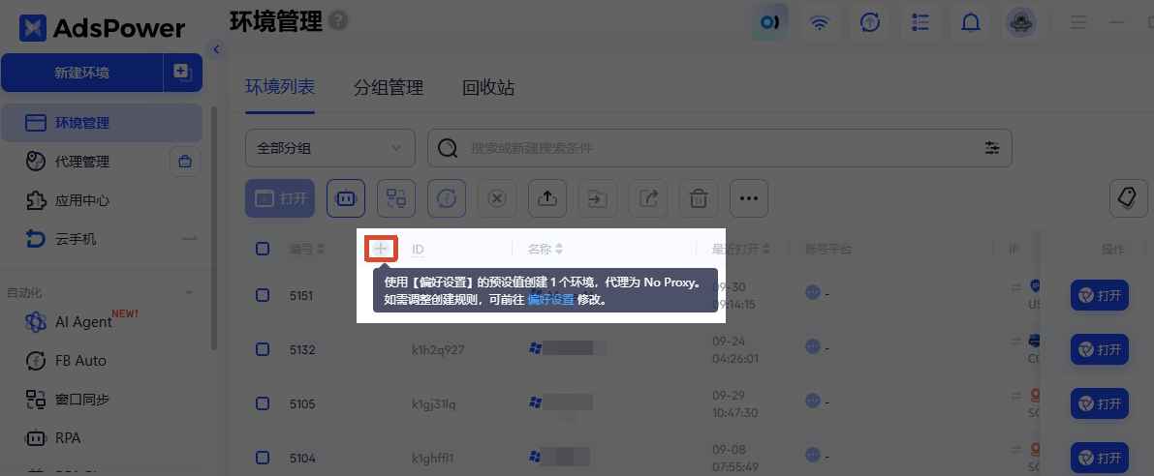Select checkbox for row 5151
The image size is (1154, 476).
(263, 295)
